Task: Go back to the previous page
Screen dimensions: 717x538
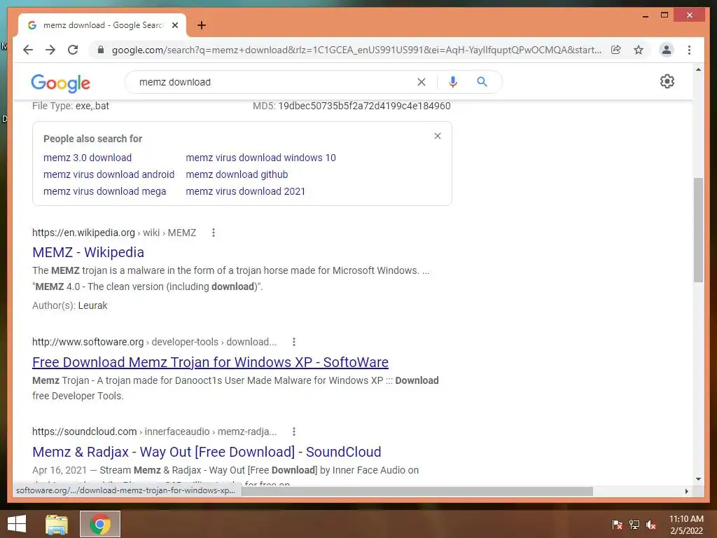Action: [x=28, y=50]
